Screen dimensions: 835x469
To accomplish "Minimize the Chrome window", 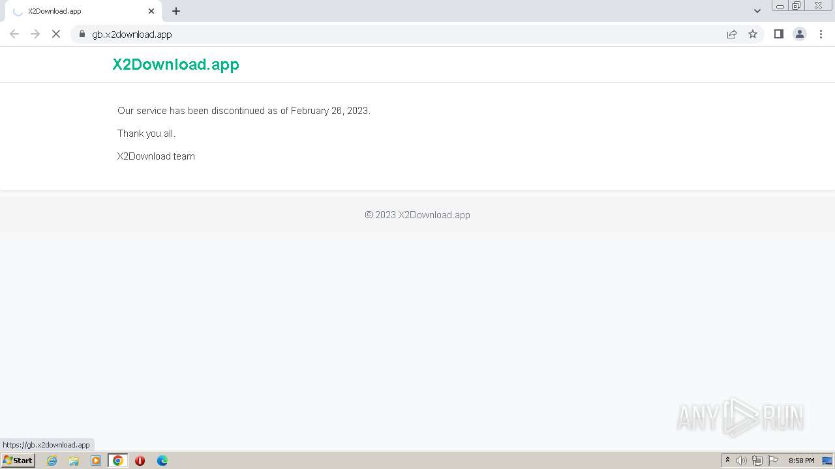I will coord(780,6).
